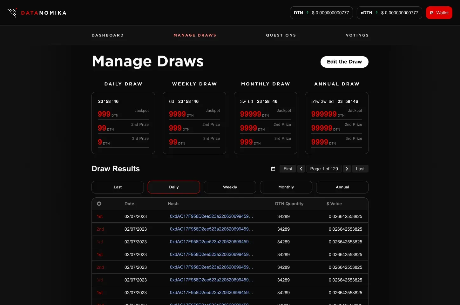
Task: Filter draw results by Monthly
Action: pos(286,187)
